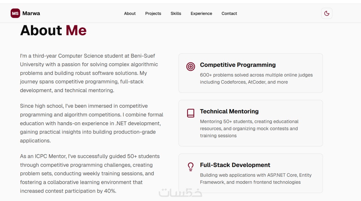Open the About nav link
Screen dimensions: 361x201
coord(130,14)
